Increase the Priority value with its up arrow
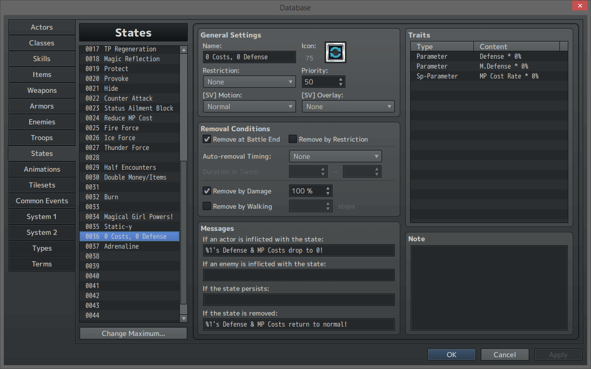This screenshot has width=591, height=369. 340,79
